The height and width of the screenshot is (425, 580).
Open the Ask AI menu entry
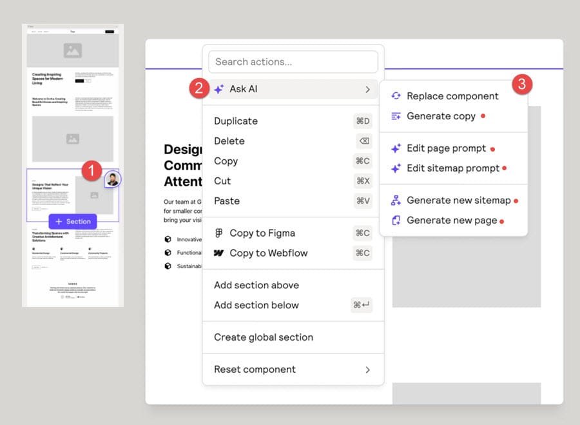click(293, 89)
